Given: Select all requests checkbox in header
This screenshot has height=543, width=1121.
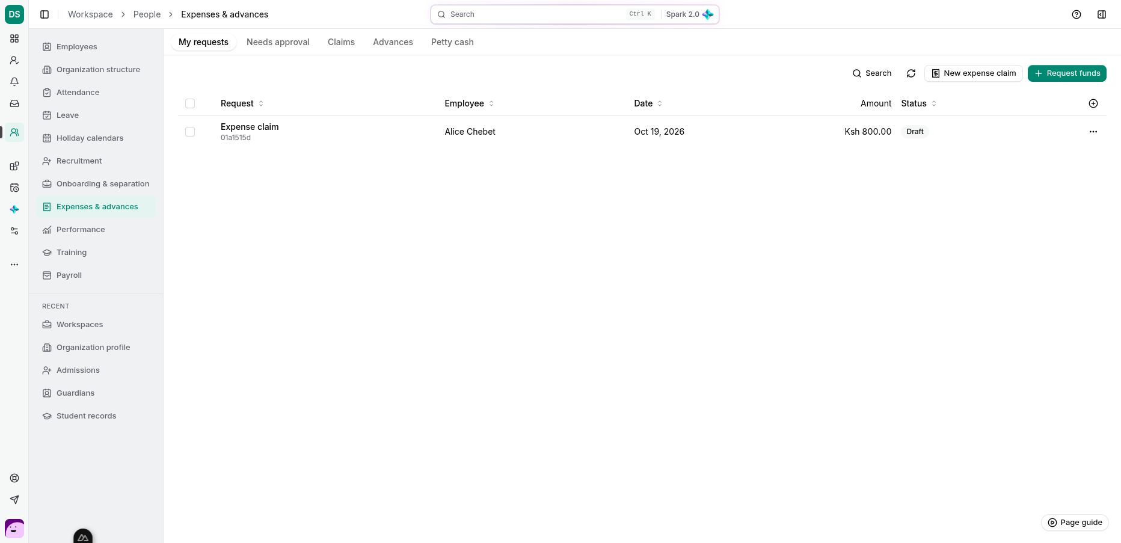Looking at the screenshot, I should [x=190, y=103].
